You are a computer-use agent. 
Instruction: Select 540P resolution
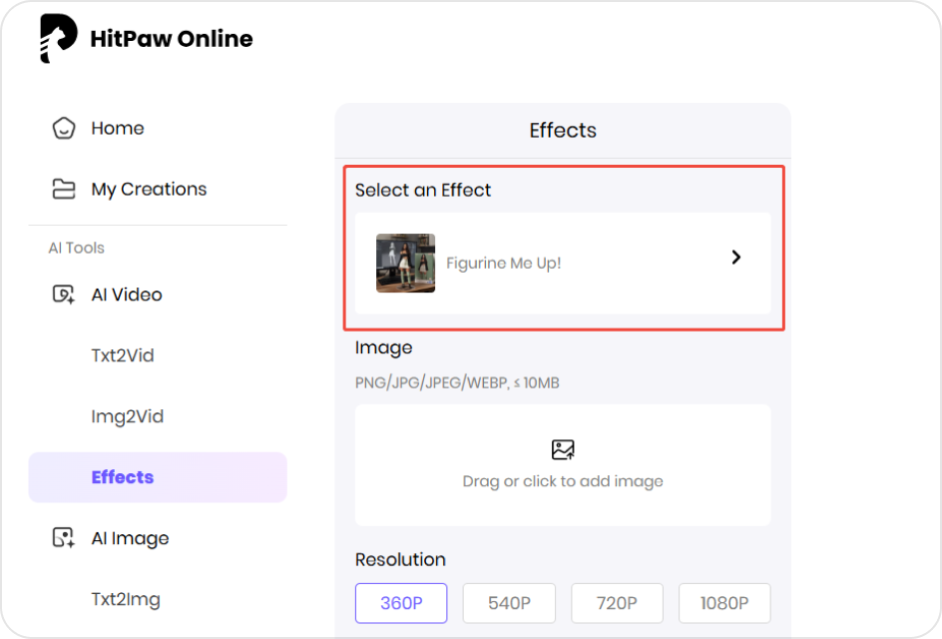click(509, 603)
